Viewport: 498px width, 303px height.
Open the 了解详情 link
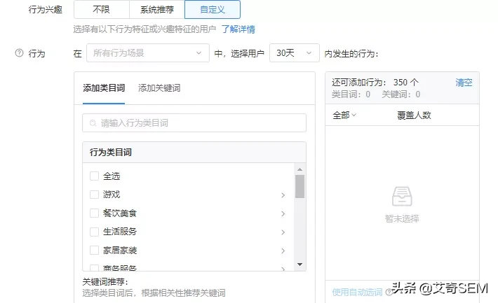pos(238,29)
